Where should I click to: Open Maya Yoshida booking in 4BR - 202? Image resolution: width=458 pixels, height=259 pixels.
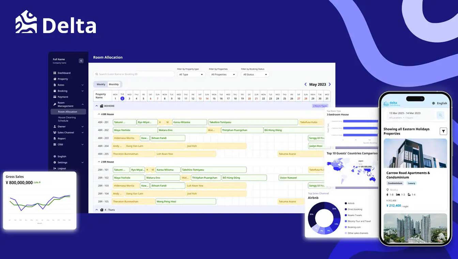(x=135, y=130)
